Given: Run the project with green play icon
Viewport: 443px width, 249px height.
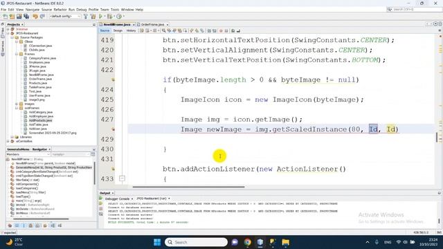Looking at the screenshot, I should [x=100, y=17].
